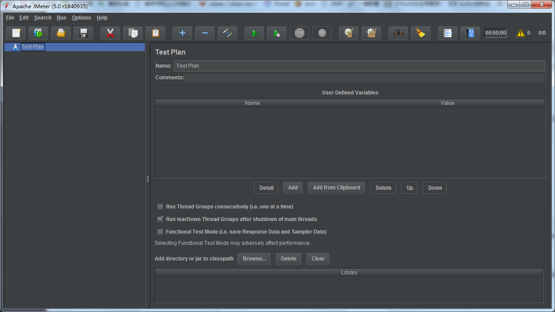
Task: Click the Cut scissors icon
Action: (111, 33)
